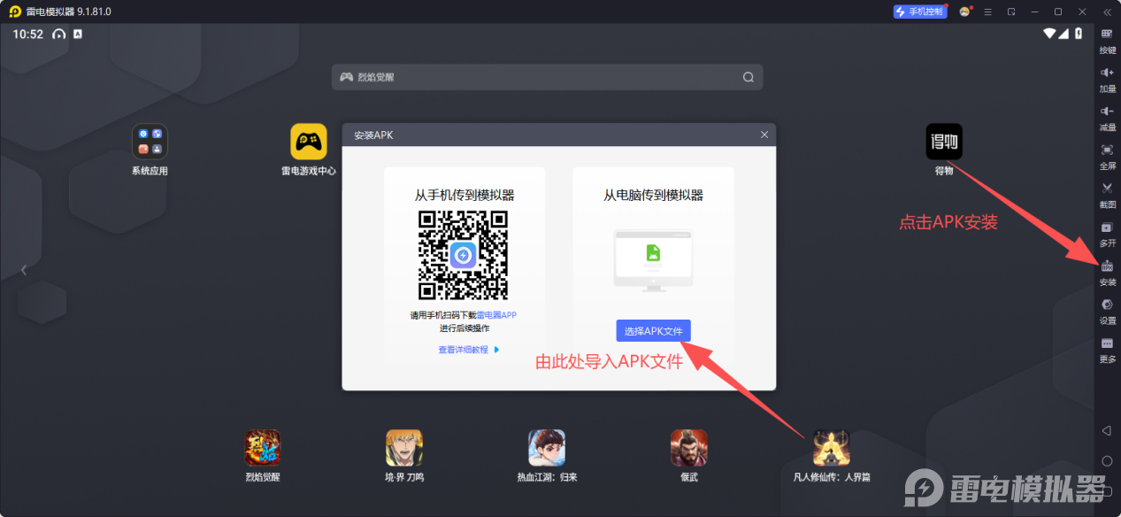Open 更多 more tools
The height and width of the screenshot is (517, 1121).
[x=1107, y=350]
